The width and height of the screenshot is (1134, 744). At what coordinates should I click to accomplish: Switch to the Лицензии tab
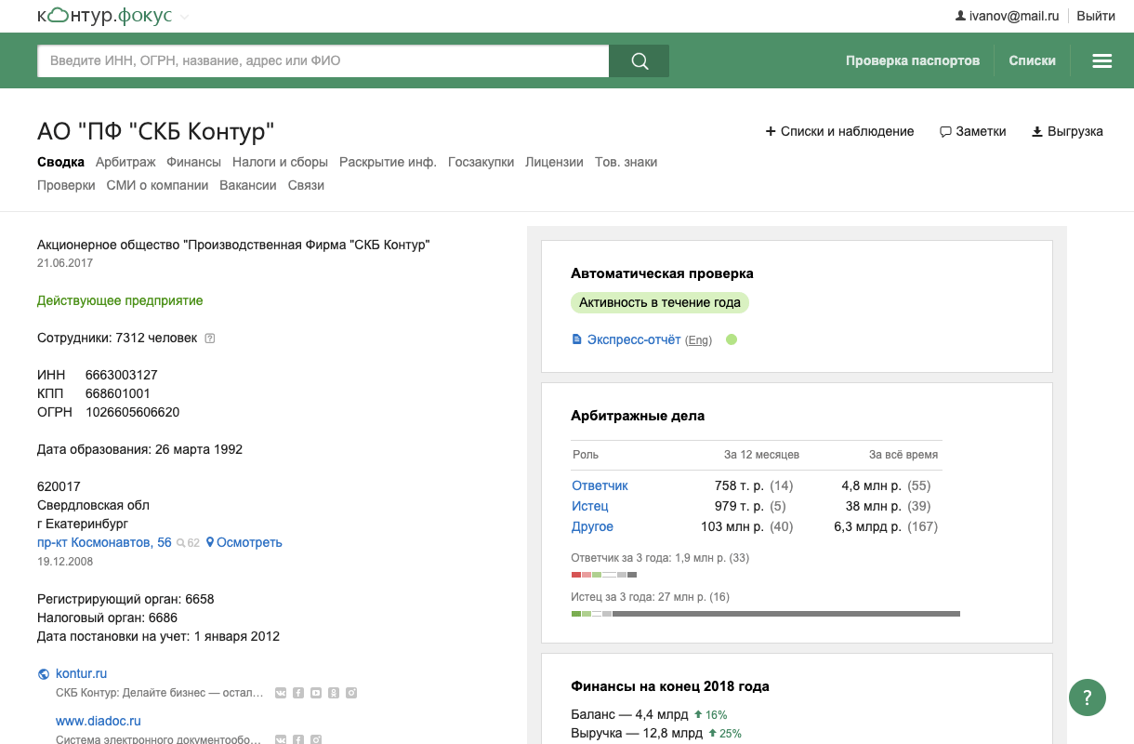coord(554,162)
